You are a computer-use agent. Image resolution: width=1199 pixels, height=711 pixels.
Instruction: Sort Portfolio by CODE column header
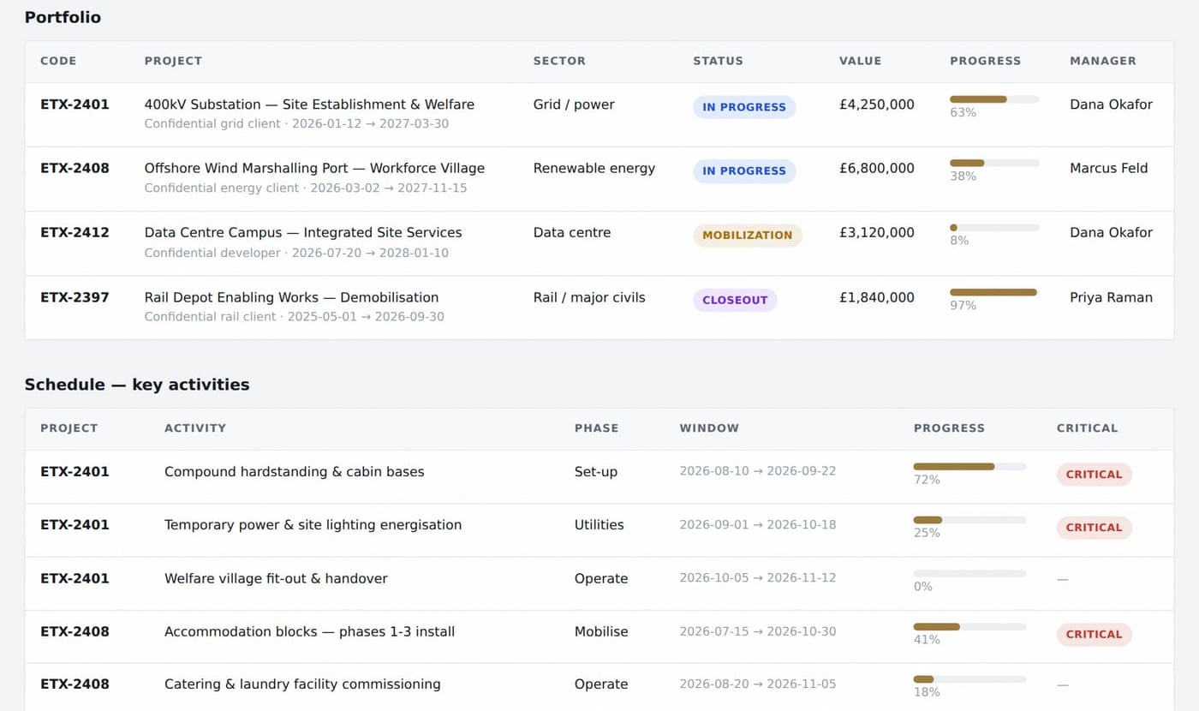click(58, 61)
